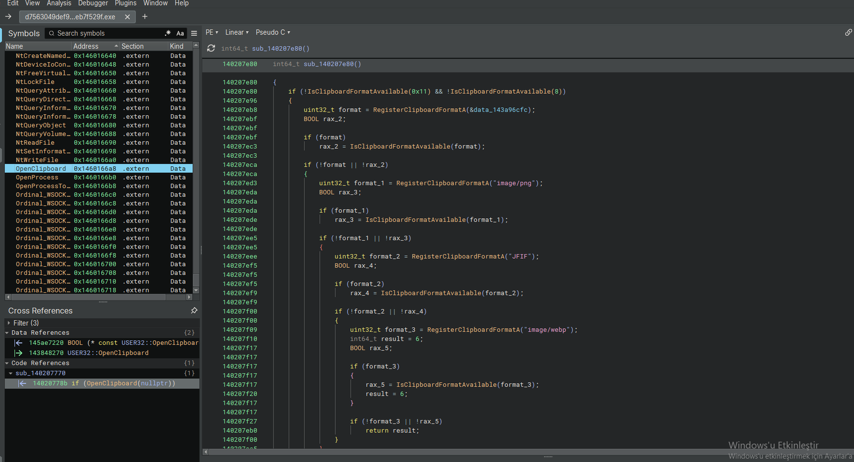Sort symbols by Address column
The image size is (854, 462).
[96, 46]
